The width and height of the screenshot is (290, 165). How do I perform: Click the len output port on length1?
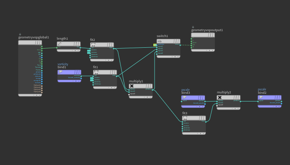pos(80,48)
